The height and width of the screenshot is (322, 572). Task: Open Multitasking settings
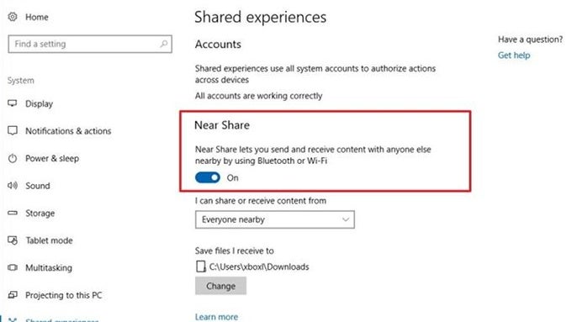coord(49,267)
